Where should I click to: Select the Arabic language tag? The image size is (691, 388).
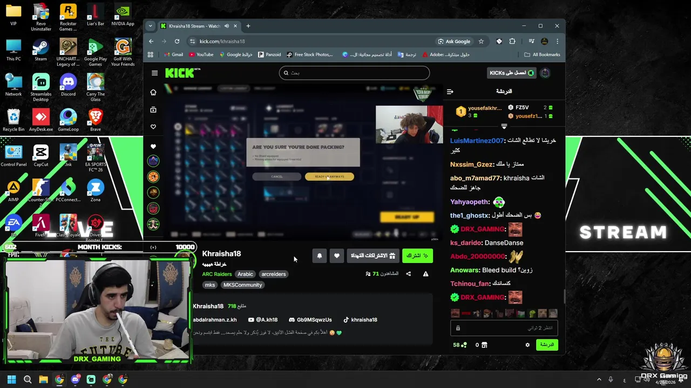click(245, 274)
